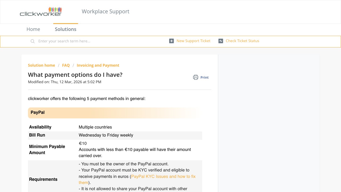Click the Bill Run row label

click(x=37, y=135)
